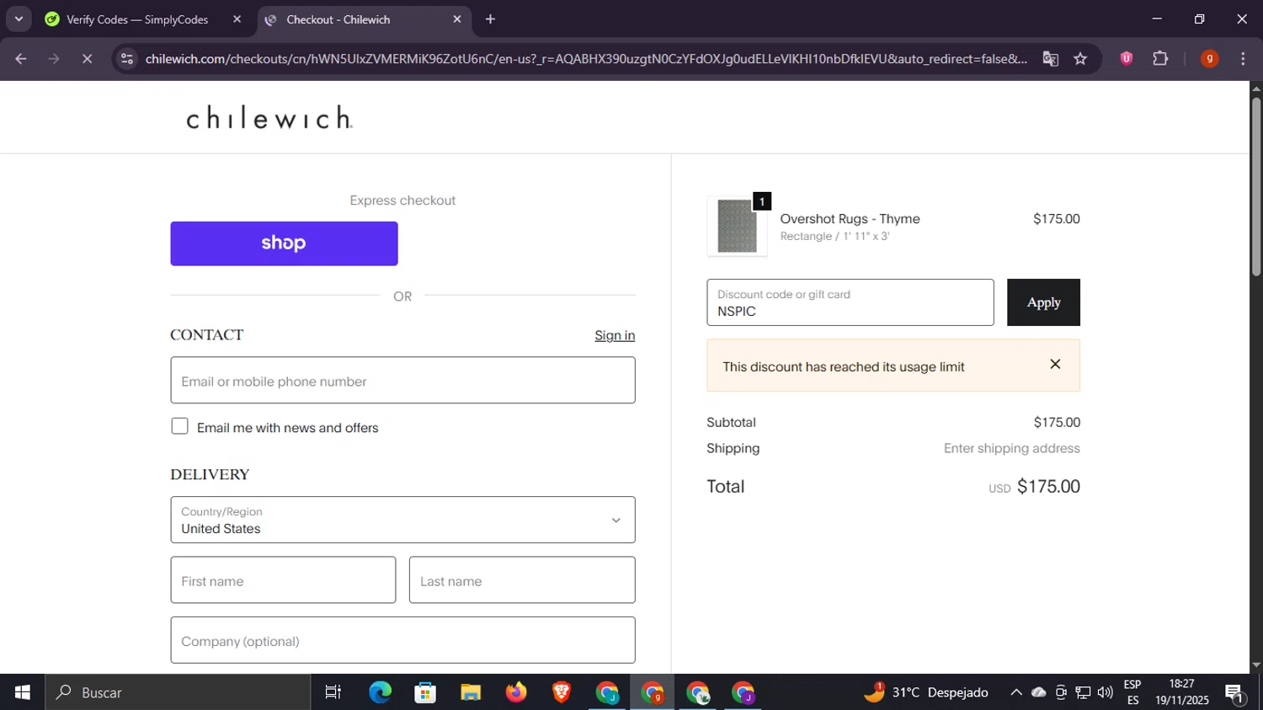The image size is (1263, 710).
Task: Open the volume speaker tray icon
Action: [x=1106, y=692]
